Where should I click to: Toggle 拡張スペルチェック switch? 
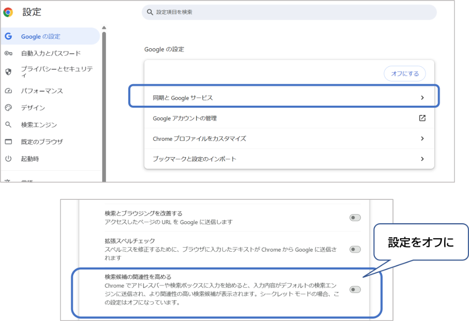(x=355, y=249)
